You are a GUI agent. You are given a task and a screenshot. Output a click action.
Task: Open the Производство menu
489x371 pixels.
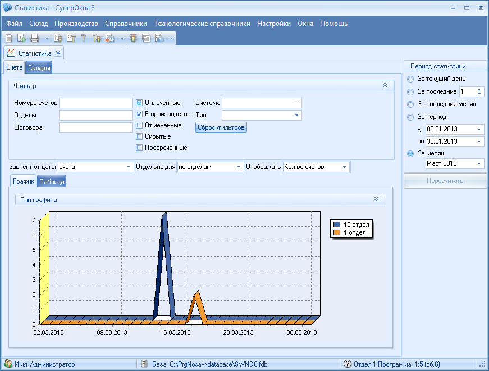point(76,24)
